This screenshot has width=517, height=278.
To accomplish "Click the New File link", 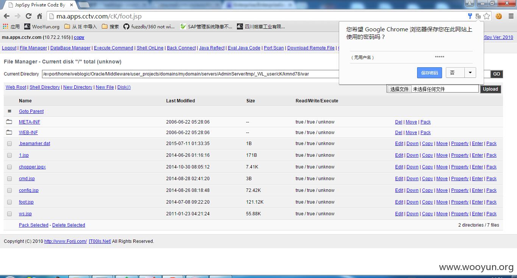I will tap(105, 87).
